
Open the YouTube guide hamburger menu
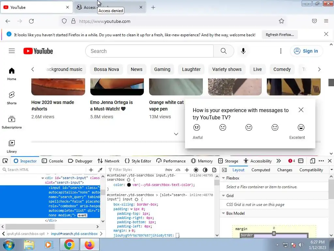pos(12,51)
